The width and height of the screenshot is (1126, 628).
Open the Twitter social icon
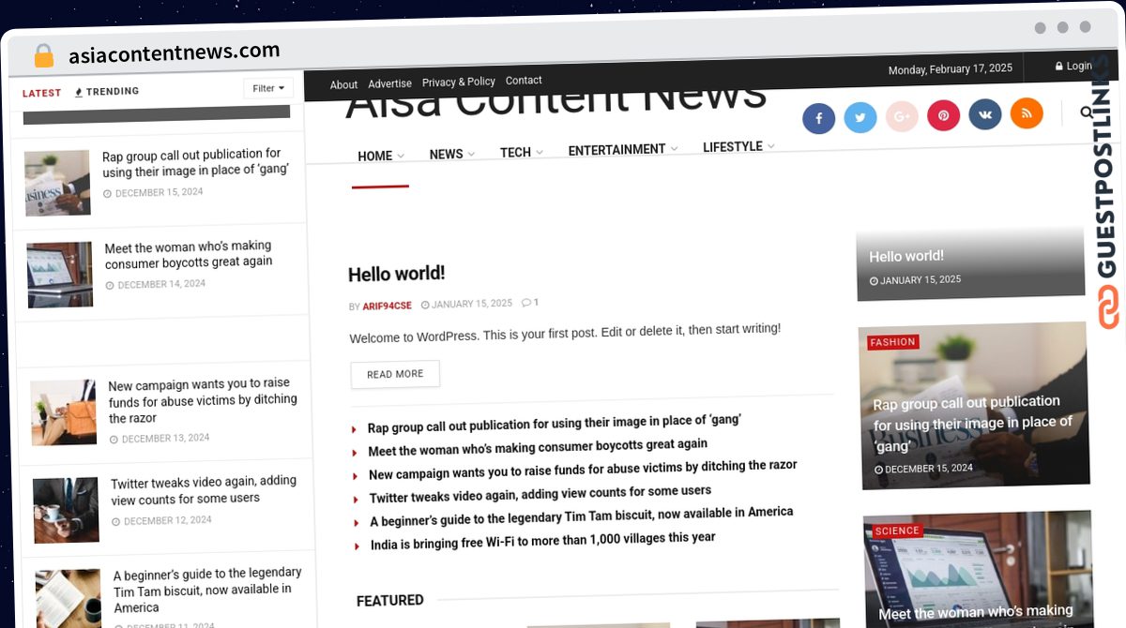pos(860,117)
